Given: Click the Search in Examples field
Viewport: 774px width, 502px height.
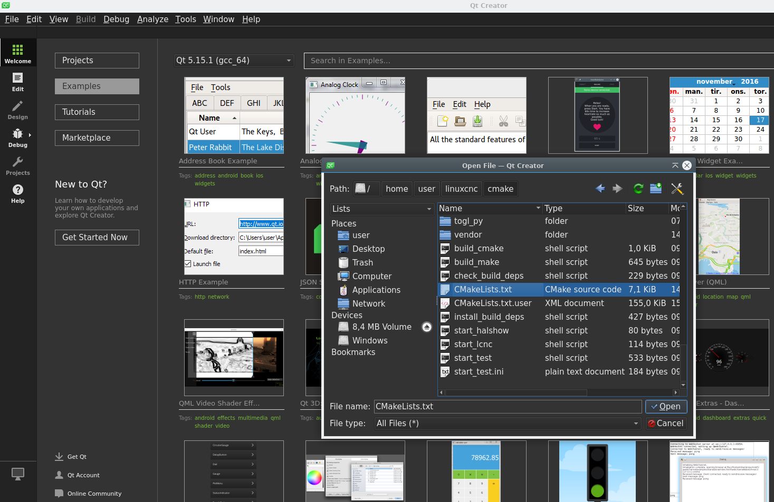Looking at the screenshot, I should (538, 61).
